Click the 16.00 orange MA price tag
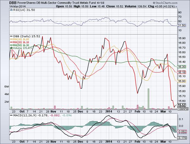 coord(181,81)
